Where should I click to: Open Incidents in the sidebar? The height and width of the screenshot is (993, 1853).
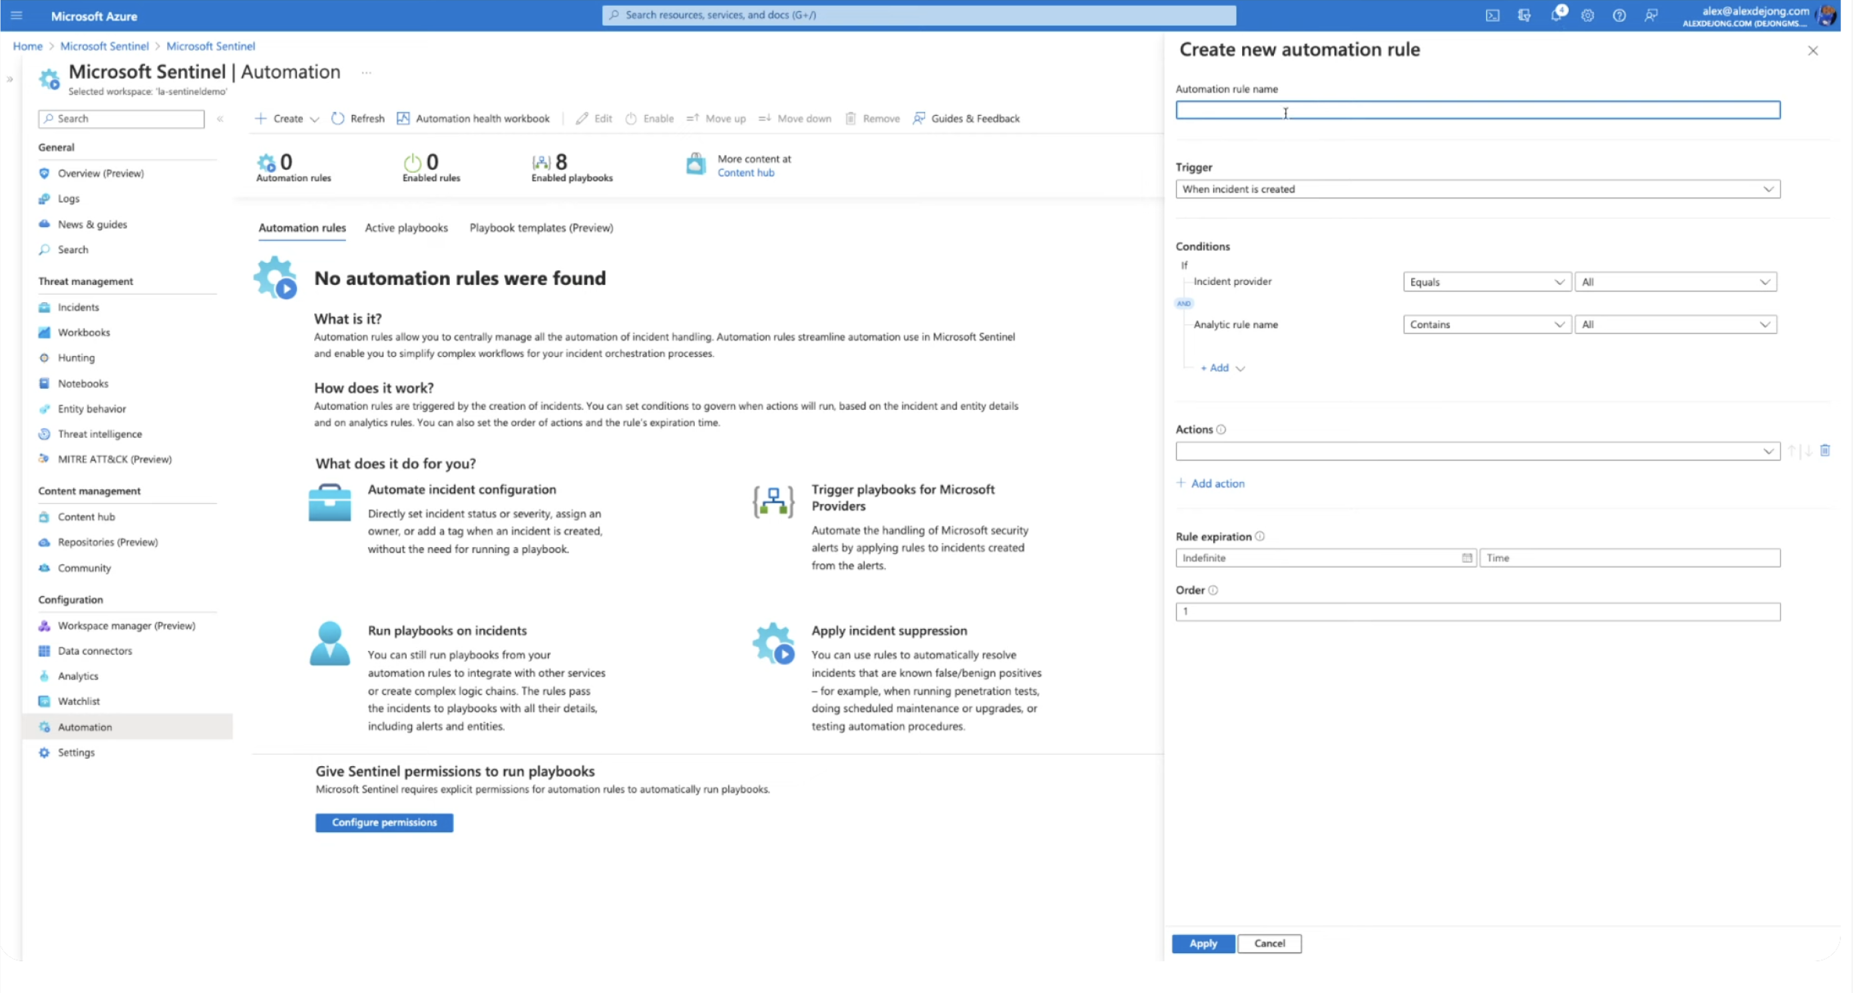(79, 307)
